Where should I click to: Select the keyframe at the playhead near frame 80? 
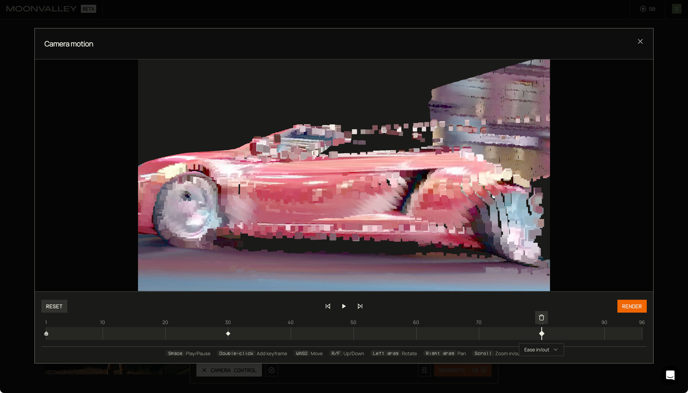[541, 334]
